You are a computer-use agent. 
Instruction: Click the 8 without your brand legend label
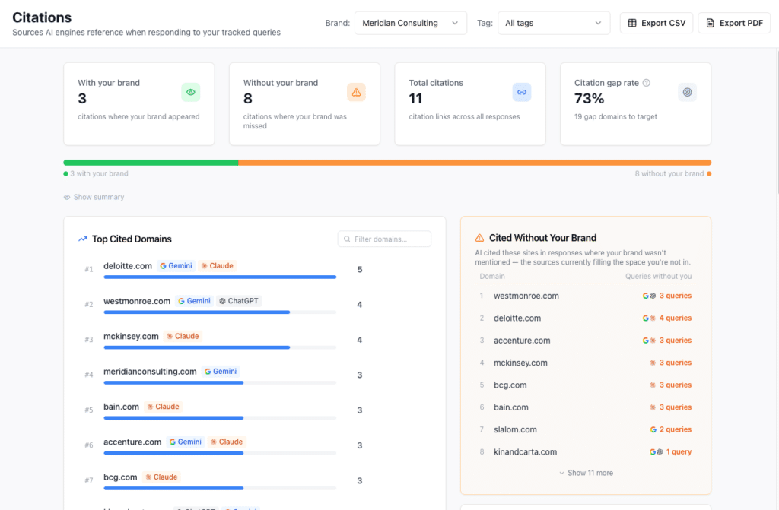pos(669,174)
